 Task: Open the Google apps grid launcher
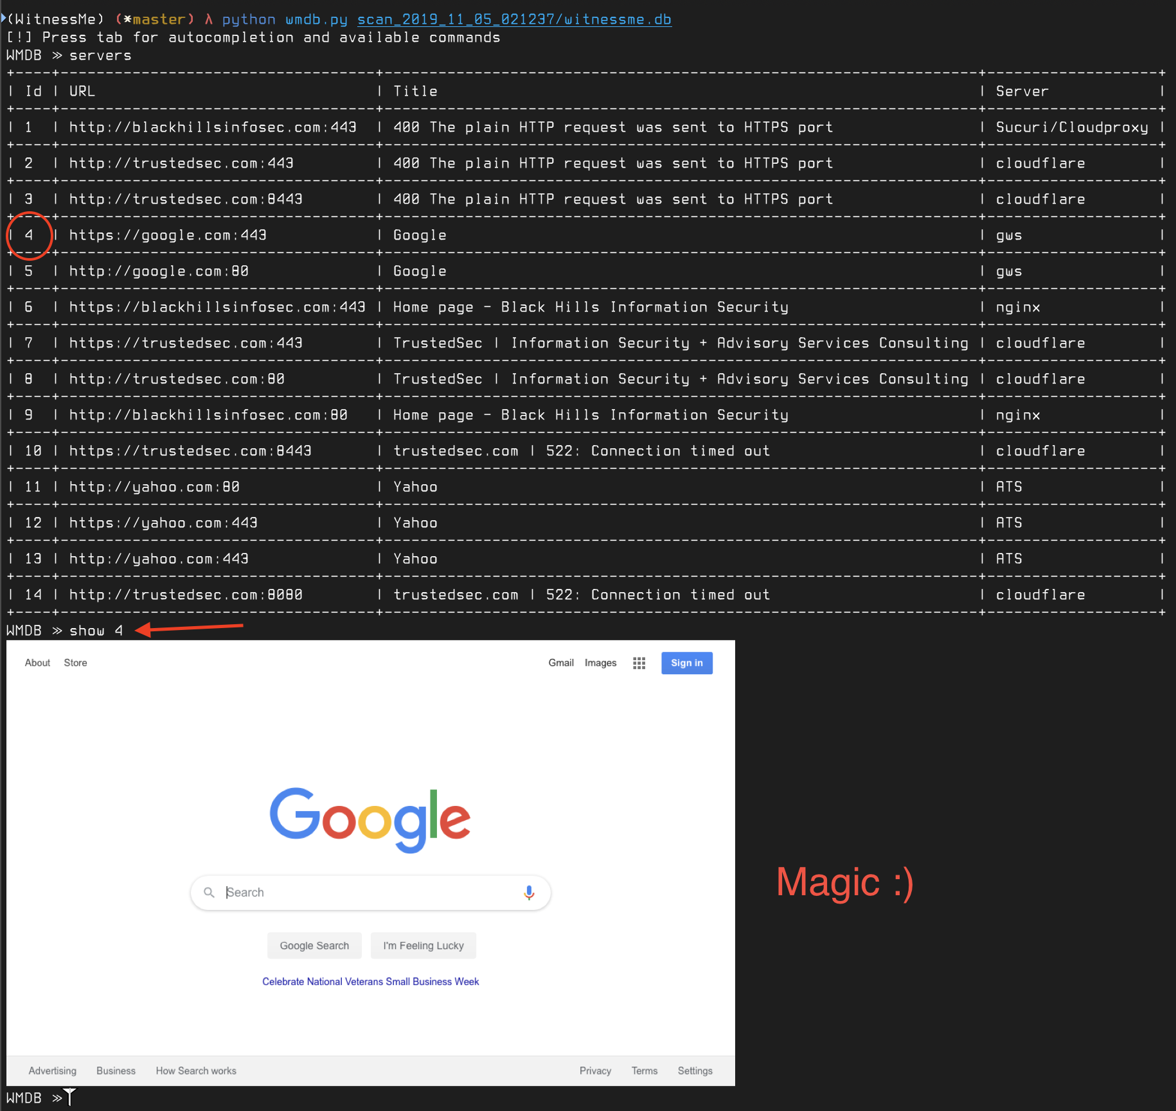[639, 663]
